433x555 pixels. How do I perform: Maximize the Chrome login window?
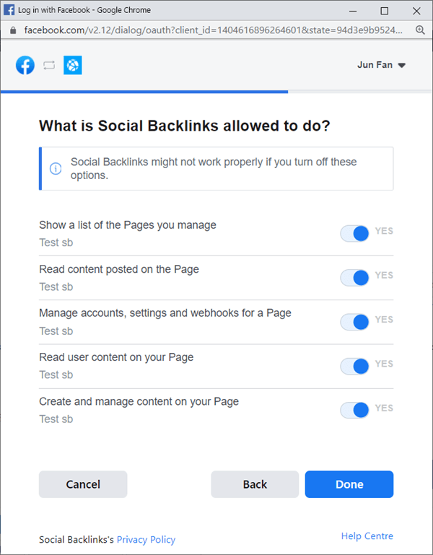coord(385,10)
